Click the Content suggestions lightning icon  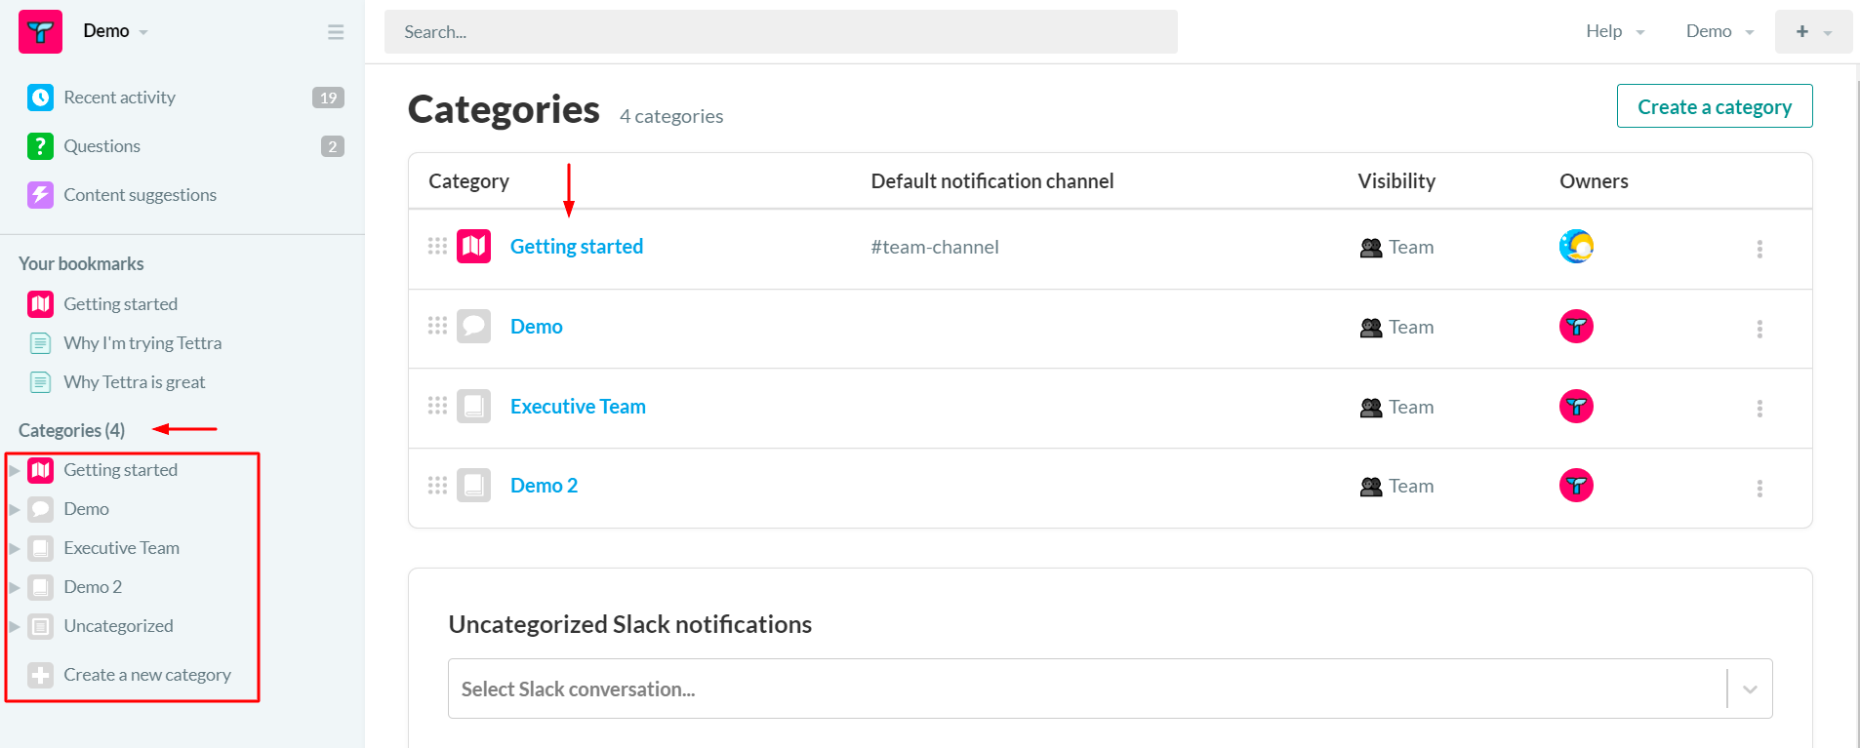tap(40, 195)
